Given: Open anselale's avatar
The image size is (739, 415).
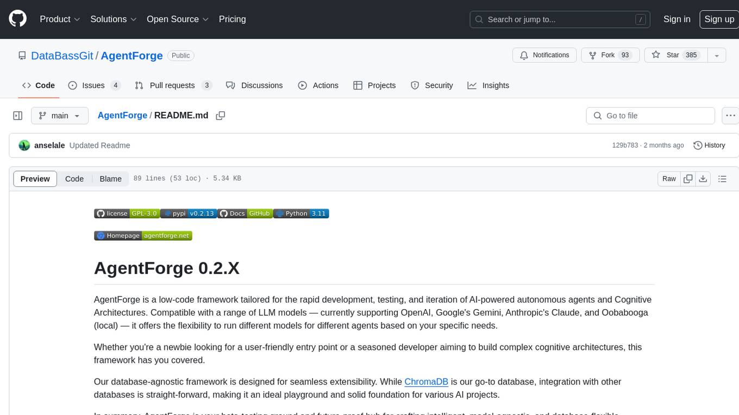Looking at the screenshot, I should coord(24,146).
